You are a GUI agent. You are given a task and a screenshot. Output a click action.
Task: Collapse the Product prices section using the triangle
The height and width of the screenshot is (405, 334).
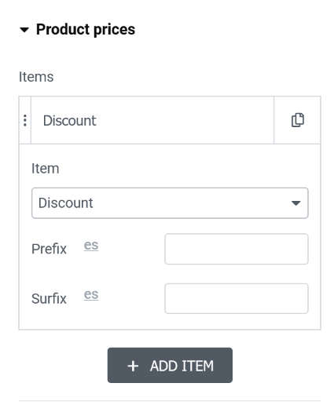pos(24,30)
